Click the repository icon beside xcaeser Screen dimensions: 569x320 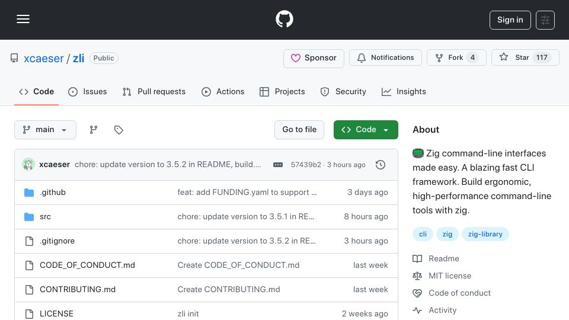[14, 58]
